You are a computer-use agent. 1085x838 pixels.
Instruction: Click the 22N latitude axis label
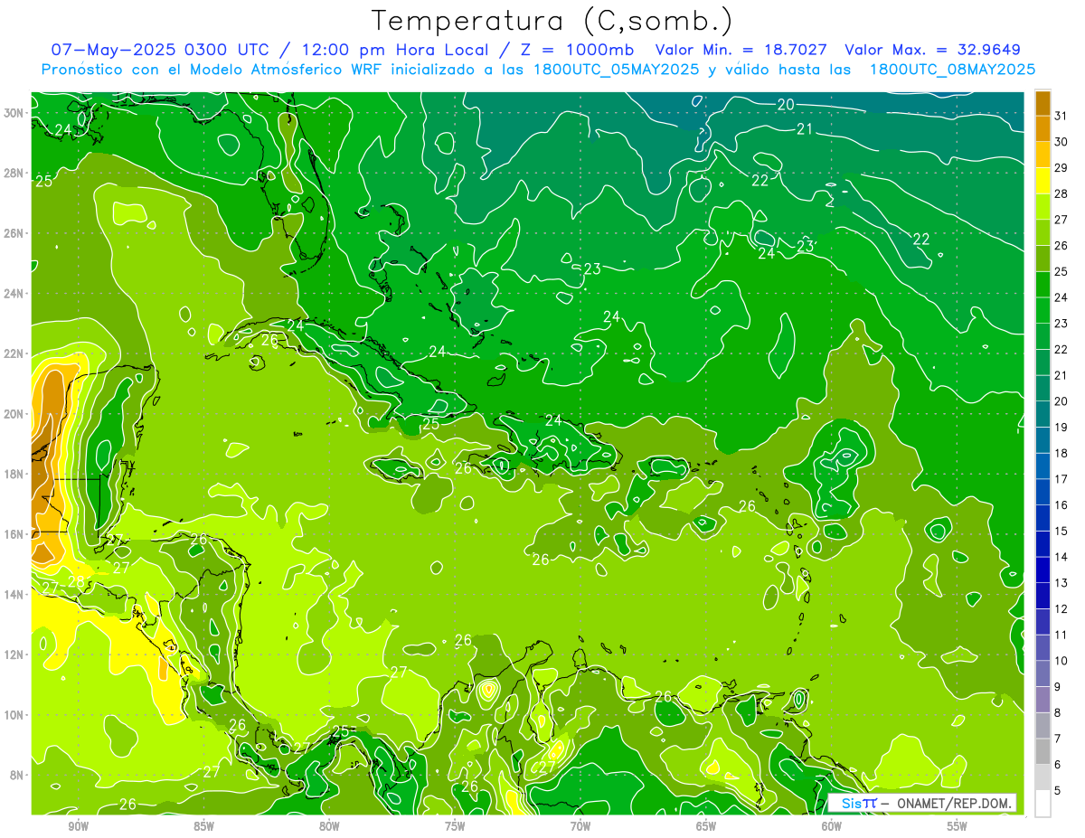tap(14, 353)
